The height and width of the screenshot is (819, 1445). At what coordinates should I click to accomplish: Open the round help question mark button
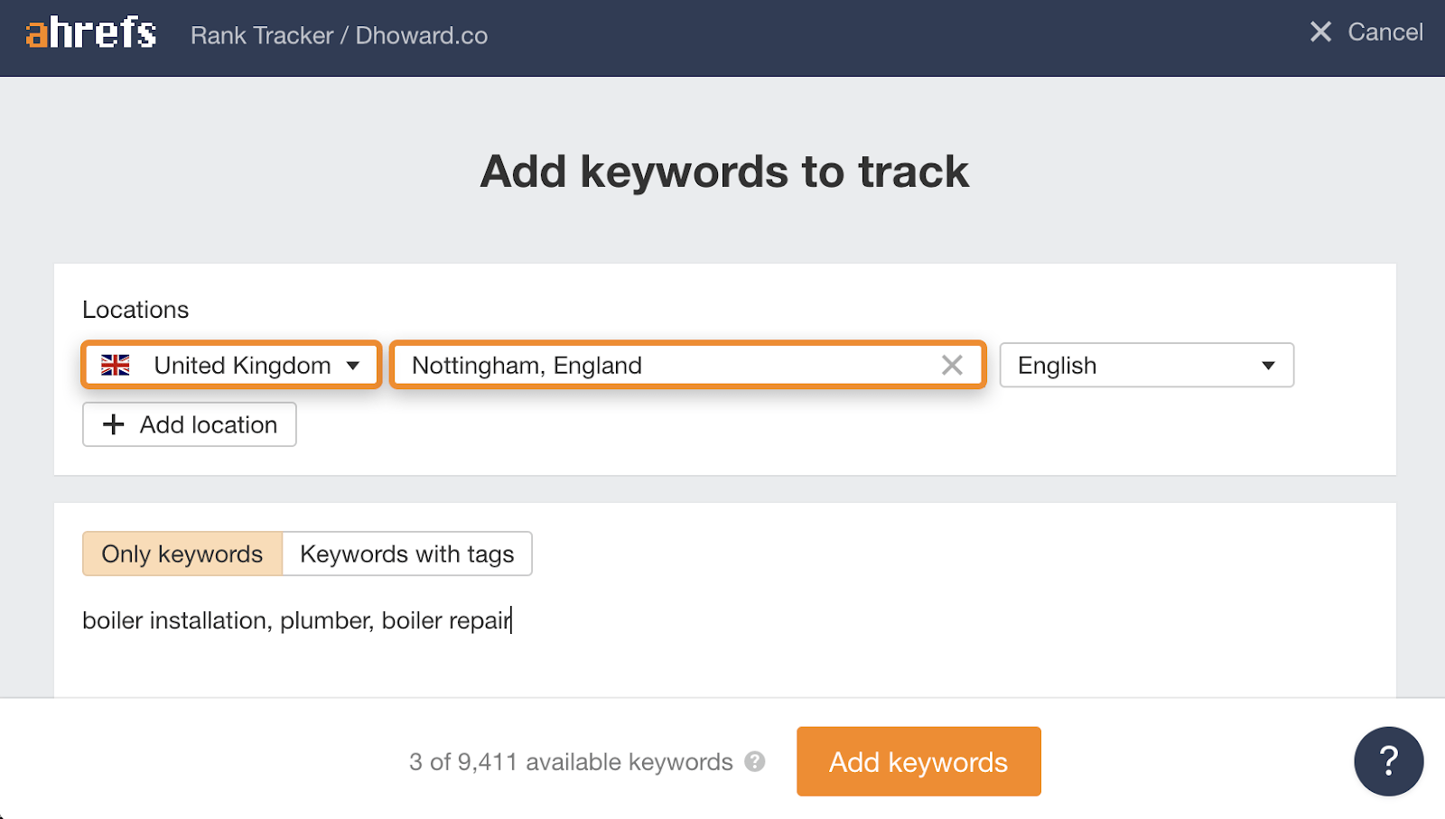(1388, 761)
